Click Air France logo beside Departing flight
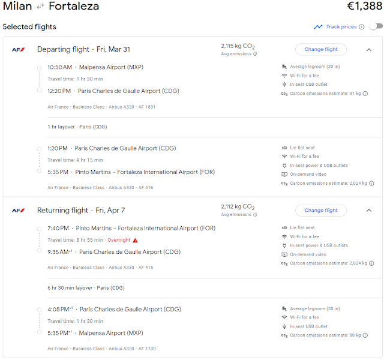384x360 pixels. pos(19,49)
